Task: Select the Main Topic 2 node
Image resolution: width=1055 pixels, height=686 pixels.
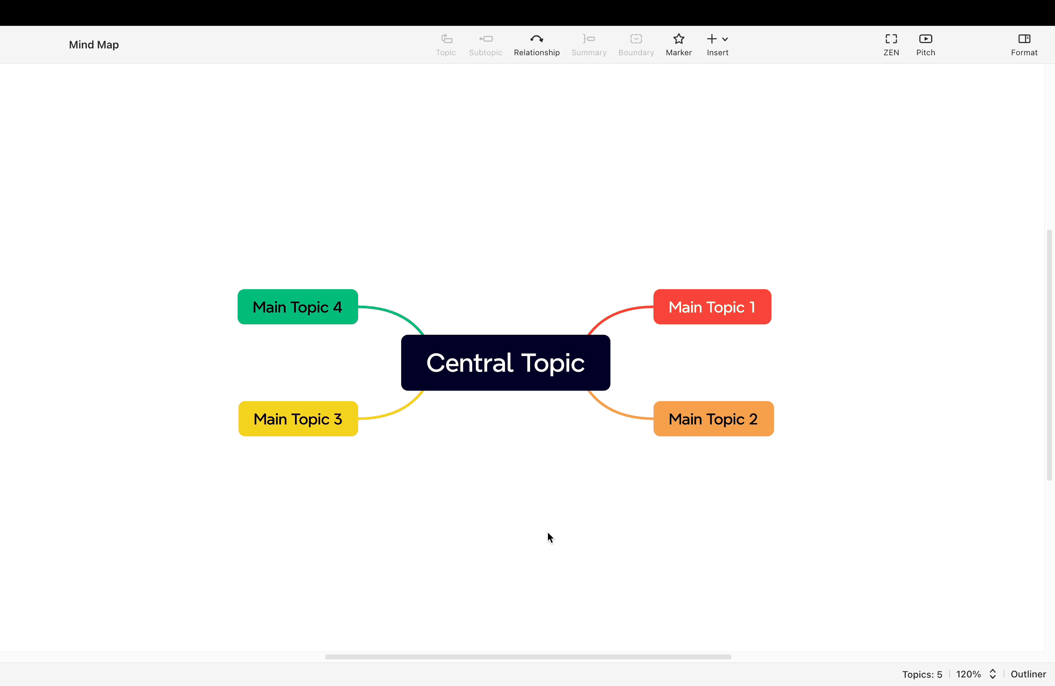Action: click(713, 419)
